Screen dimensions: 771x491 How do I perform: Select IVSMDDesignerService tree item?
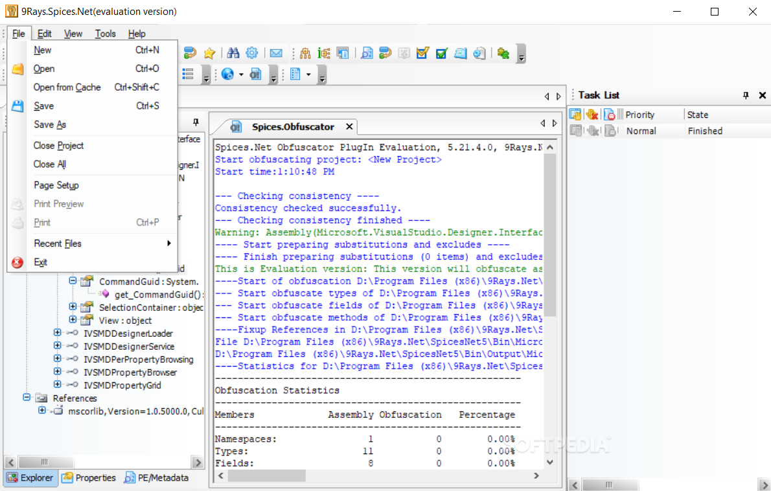(x=129, y=347)
